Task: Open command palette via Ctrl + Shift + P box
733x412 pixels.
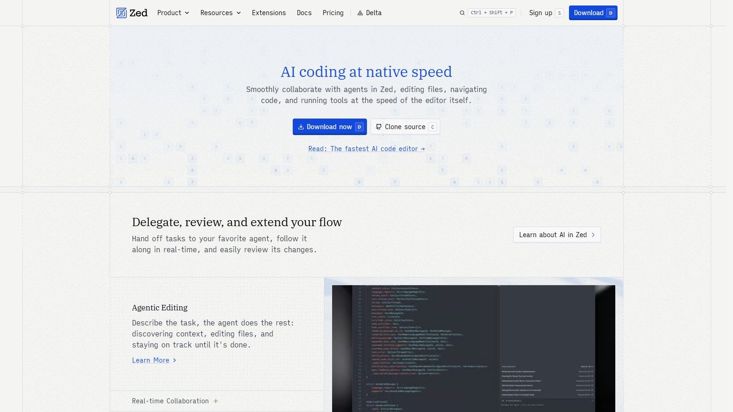Action: pyautogui.click(x=492, y=13)
